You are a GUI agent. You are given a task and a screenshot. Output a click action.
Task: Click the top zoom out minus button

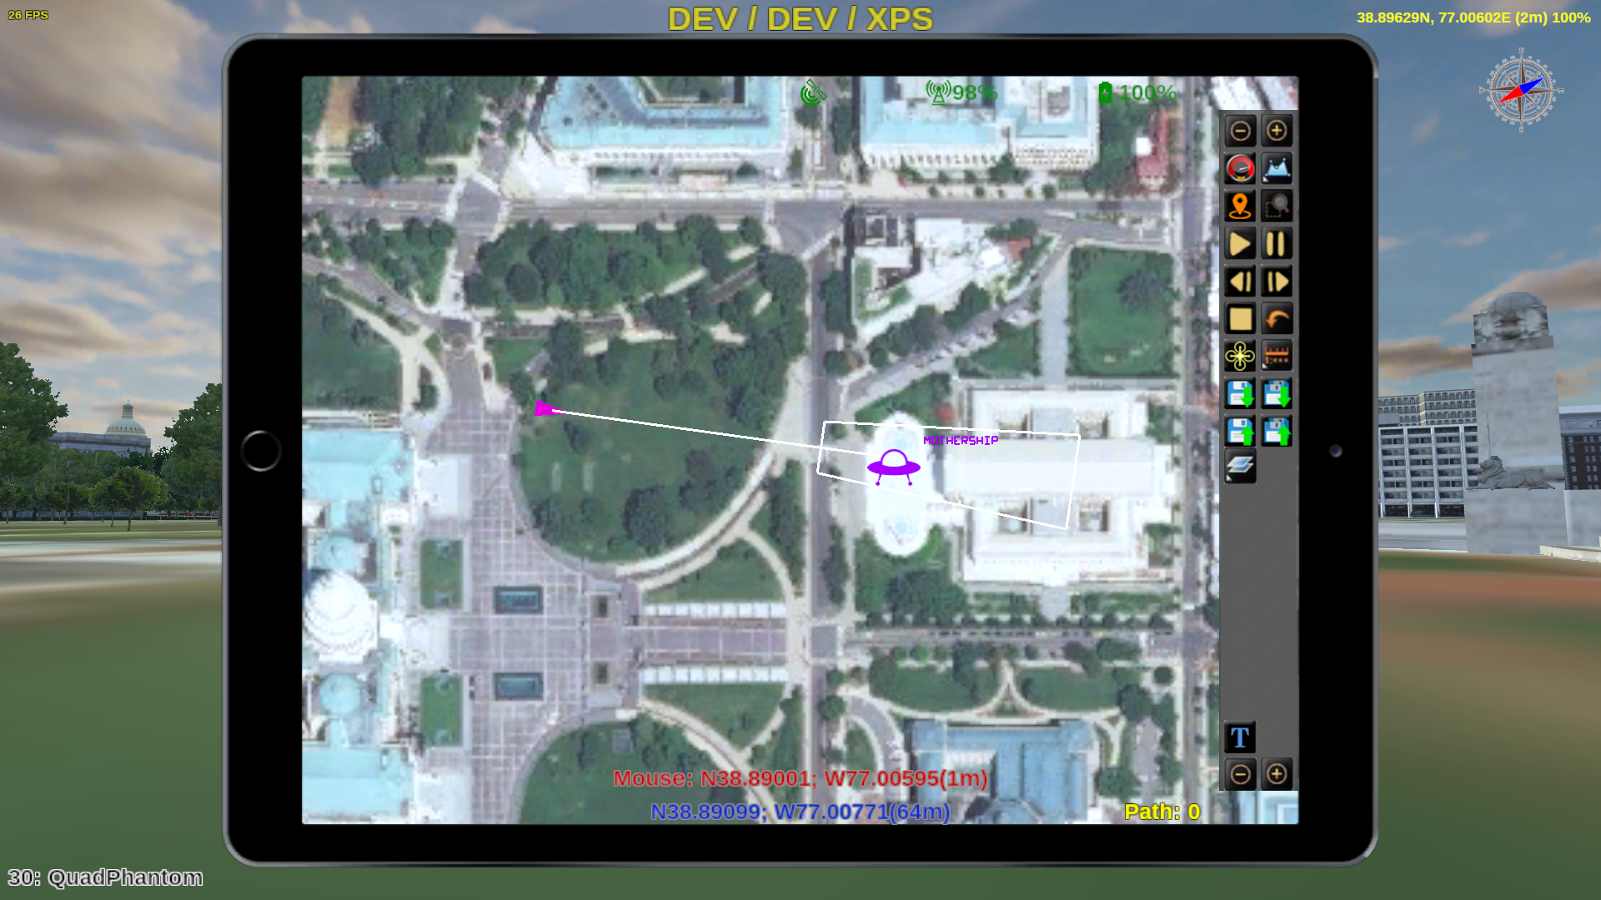(x=1240, y=131)
